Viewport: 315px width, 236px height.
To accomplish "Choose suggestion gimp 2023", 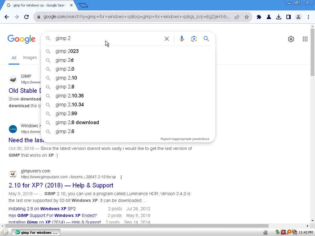I will (x=128, y=51).
